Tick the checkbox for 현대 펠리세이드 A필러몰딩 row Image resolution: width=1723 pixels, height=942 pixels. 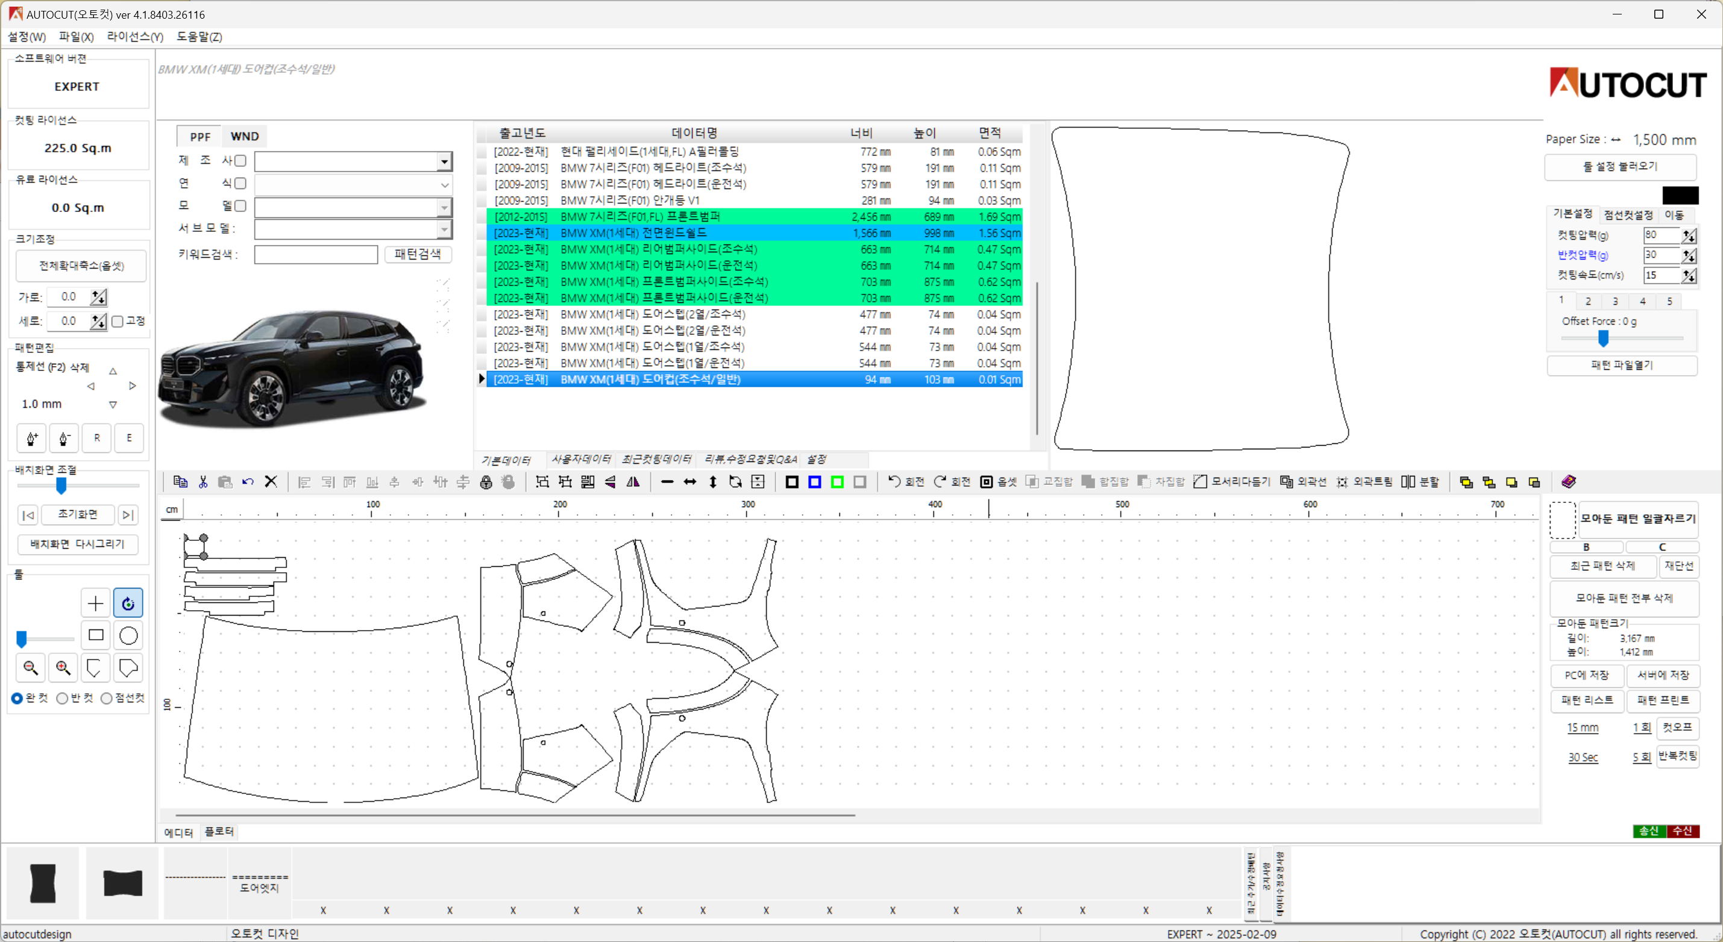pyautogui.click(x=482, y=152)
